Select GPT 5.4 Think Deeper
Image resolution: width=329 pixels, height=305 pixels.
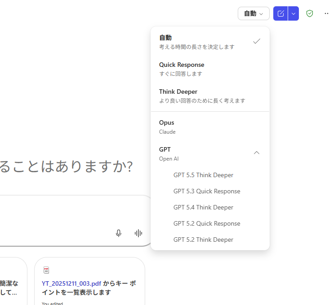pyautogui.click(x=210, y=207)
